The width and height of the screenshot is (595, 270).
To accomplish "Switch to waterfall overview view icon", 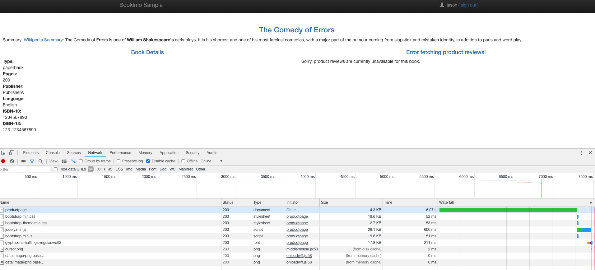I will tap(73, 161).
